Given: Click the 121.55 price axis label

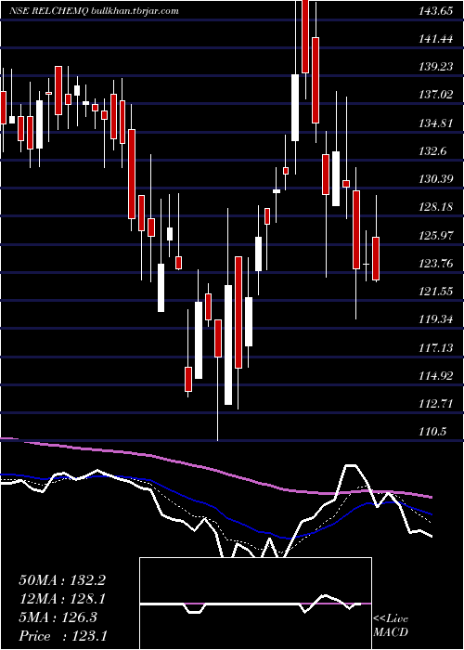Looking at the screenshot, I should tap(435, 292).
